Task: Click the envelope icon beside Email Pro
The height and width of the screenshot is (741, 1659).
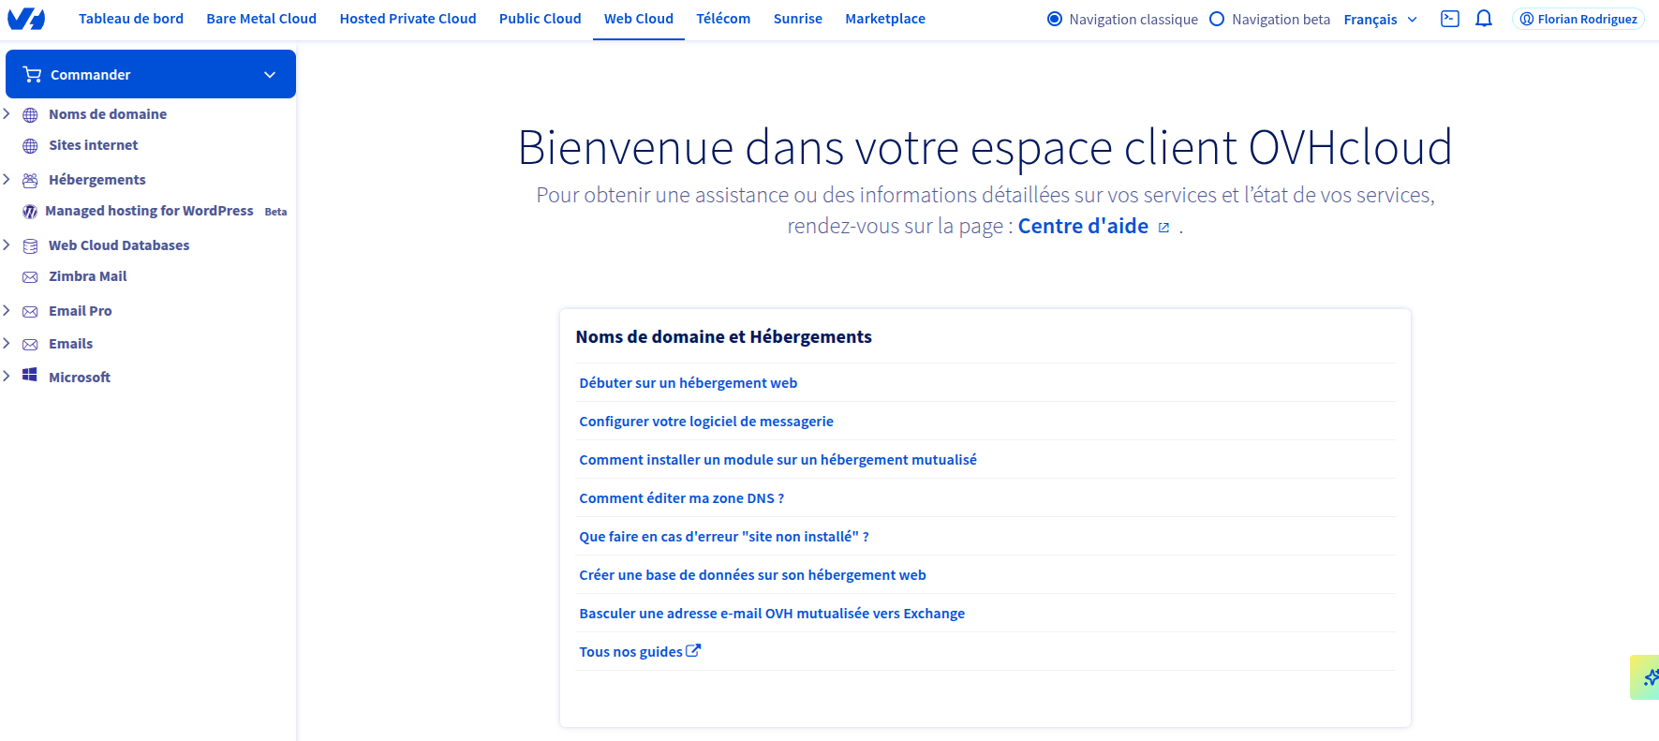Action: (x=30, y=311)
